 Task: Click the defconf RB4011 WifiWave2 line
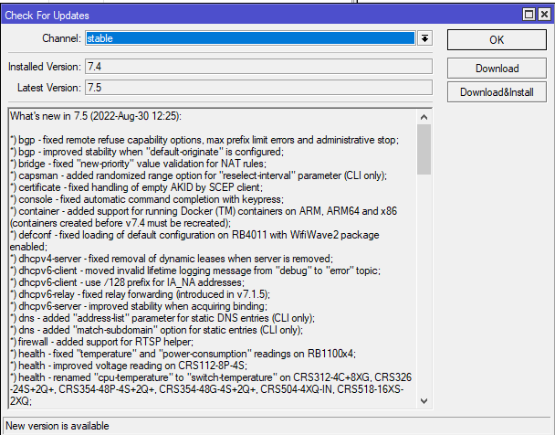tap(194, 241)
